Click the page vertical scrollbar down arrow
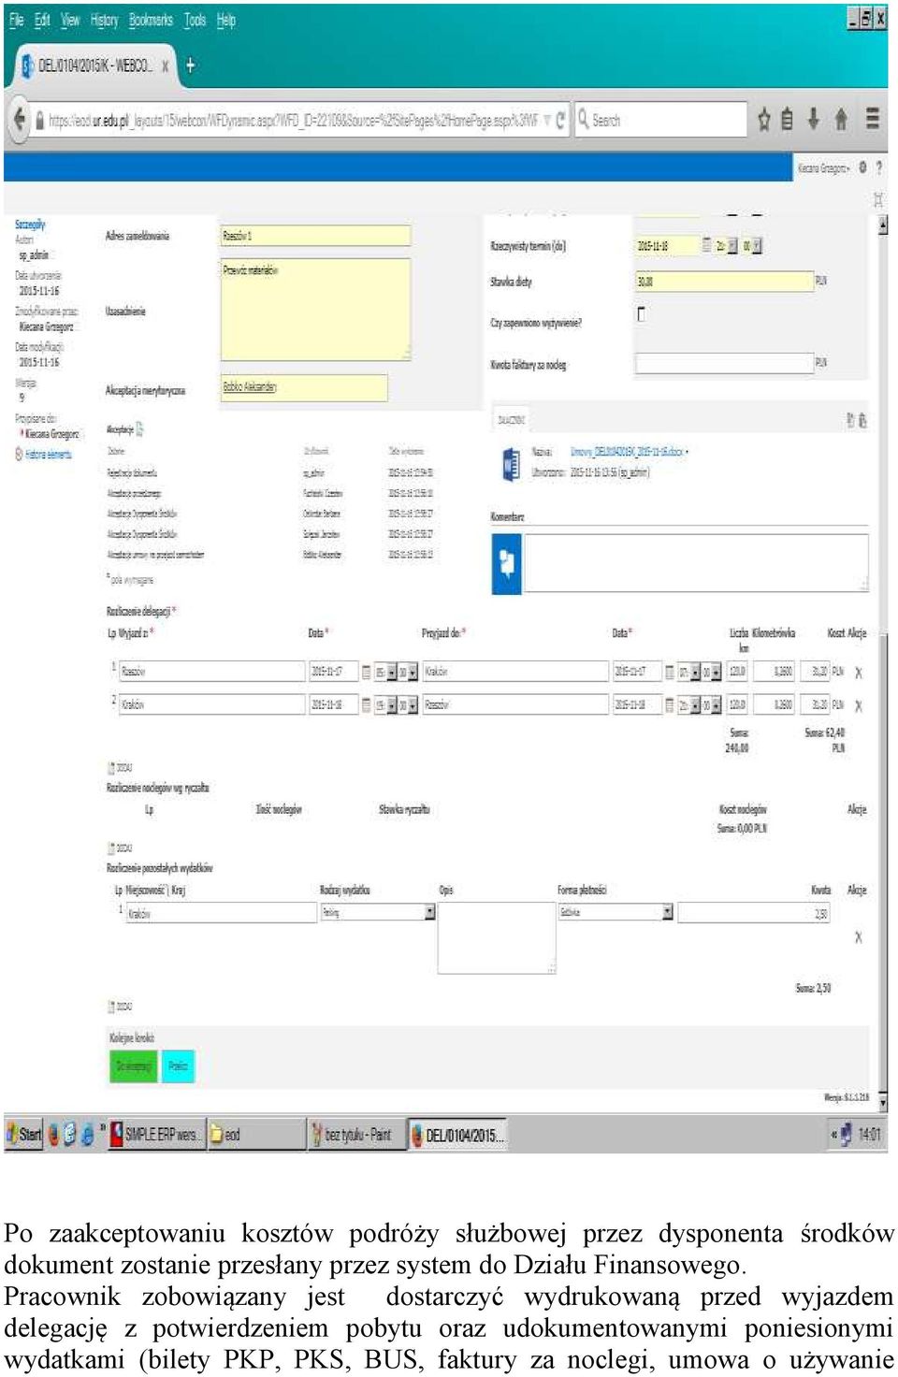 [x=883, y=1104]
